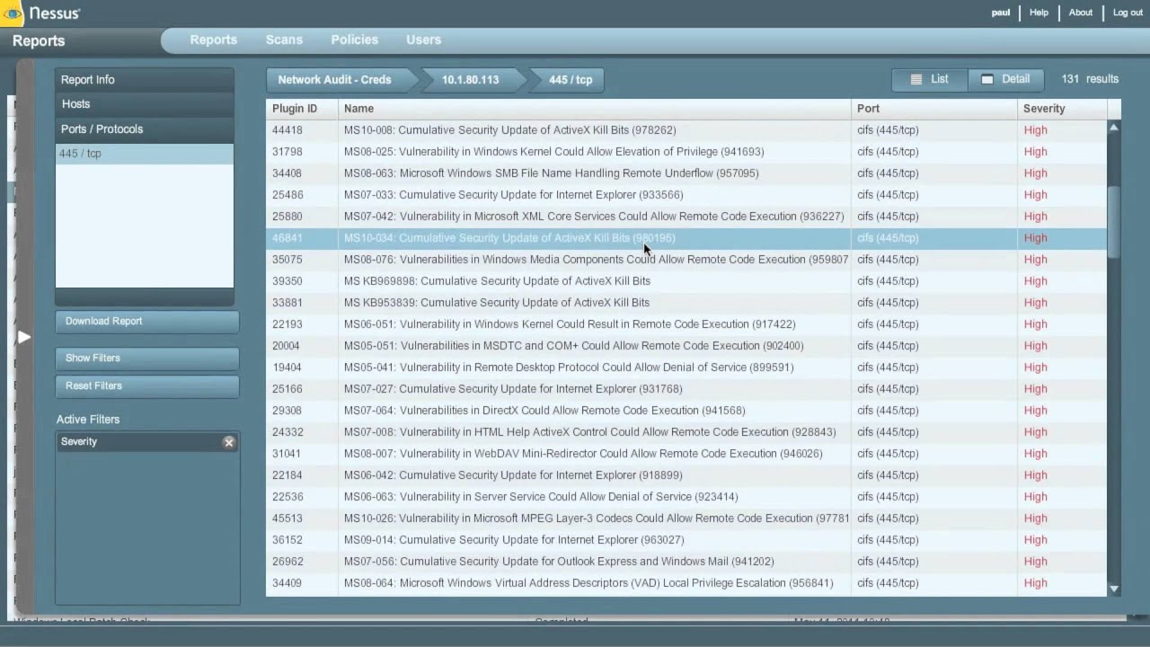Select row MS10-026 MPEG Layer-3 Codecs
This screenshot has width=1150, height=647.
pos(686,518)
